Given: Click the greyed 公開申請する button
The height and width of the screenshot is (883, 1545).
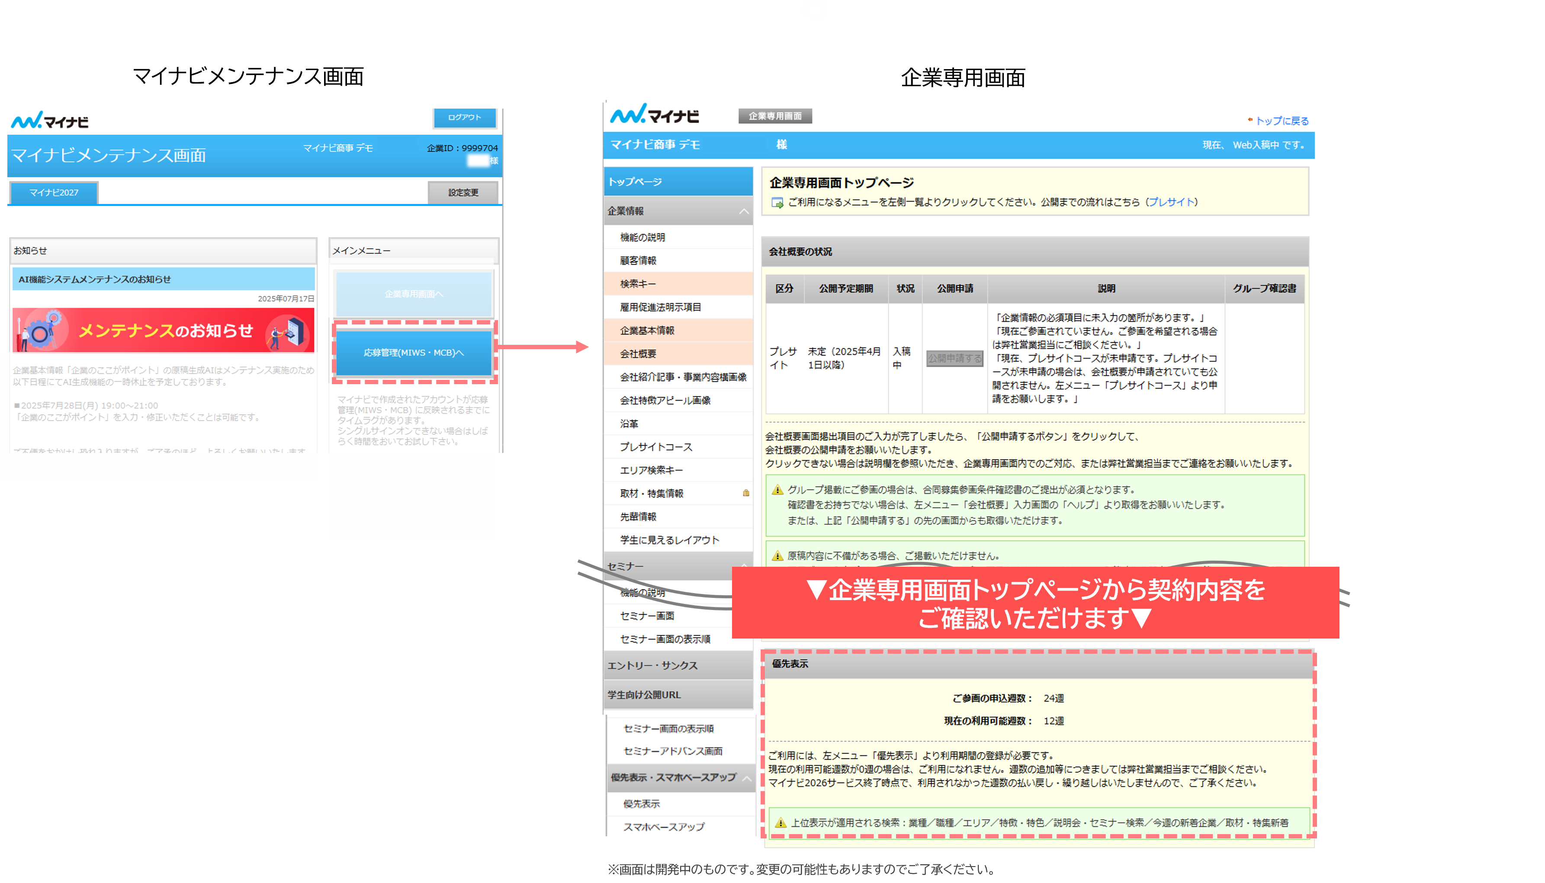Looking at the screenshot, I should click(x=954, y=358).
